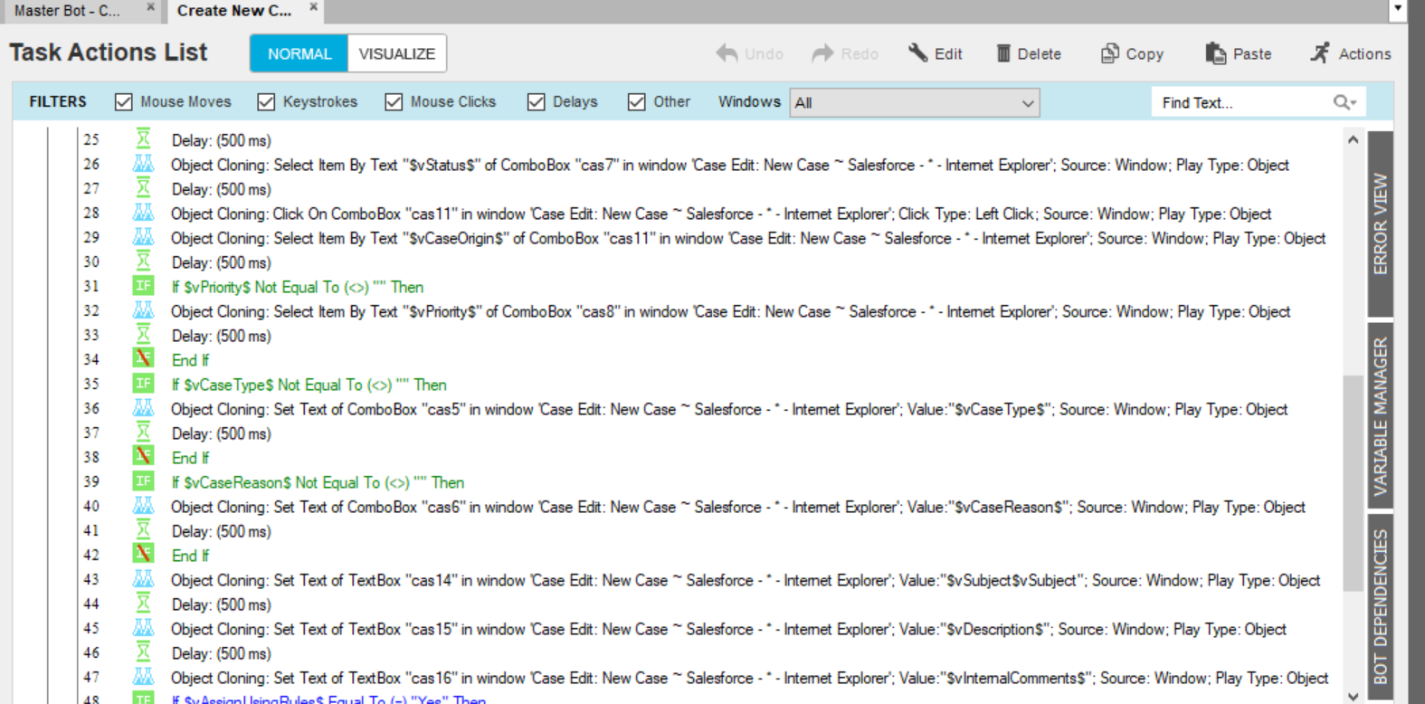Open the ERROR VIEW side panel
Viewport: 1425px width, 704px height.
1381,224
